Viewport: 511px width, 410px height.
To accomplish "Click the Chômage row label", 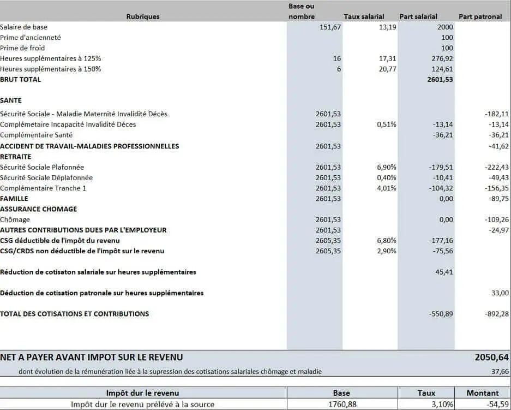I will (x=15, y=219).
